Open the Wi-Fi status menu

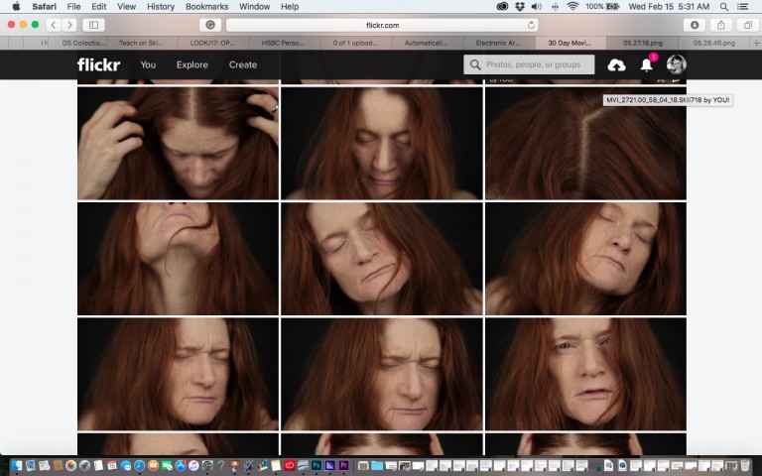tap(572, 7)
